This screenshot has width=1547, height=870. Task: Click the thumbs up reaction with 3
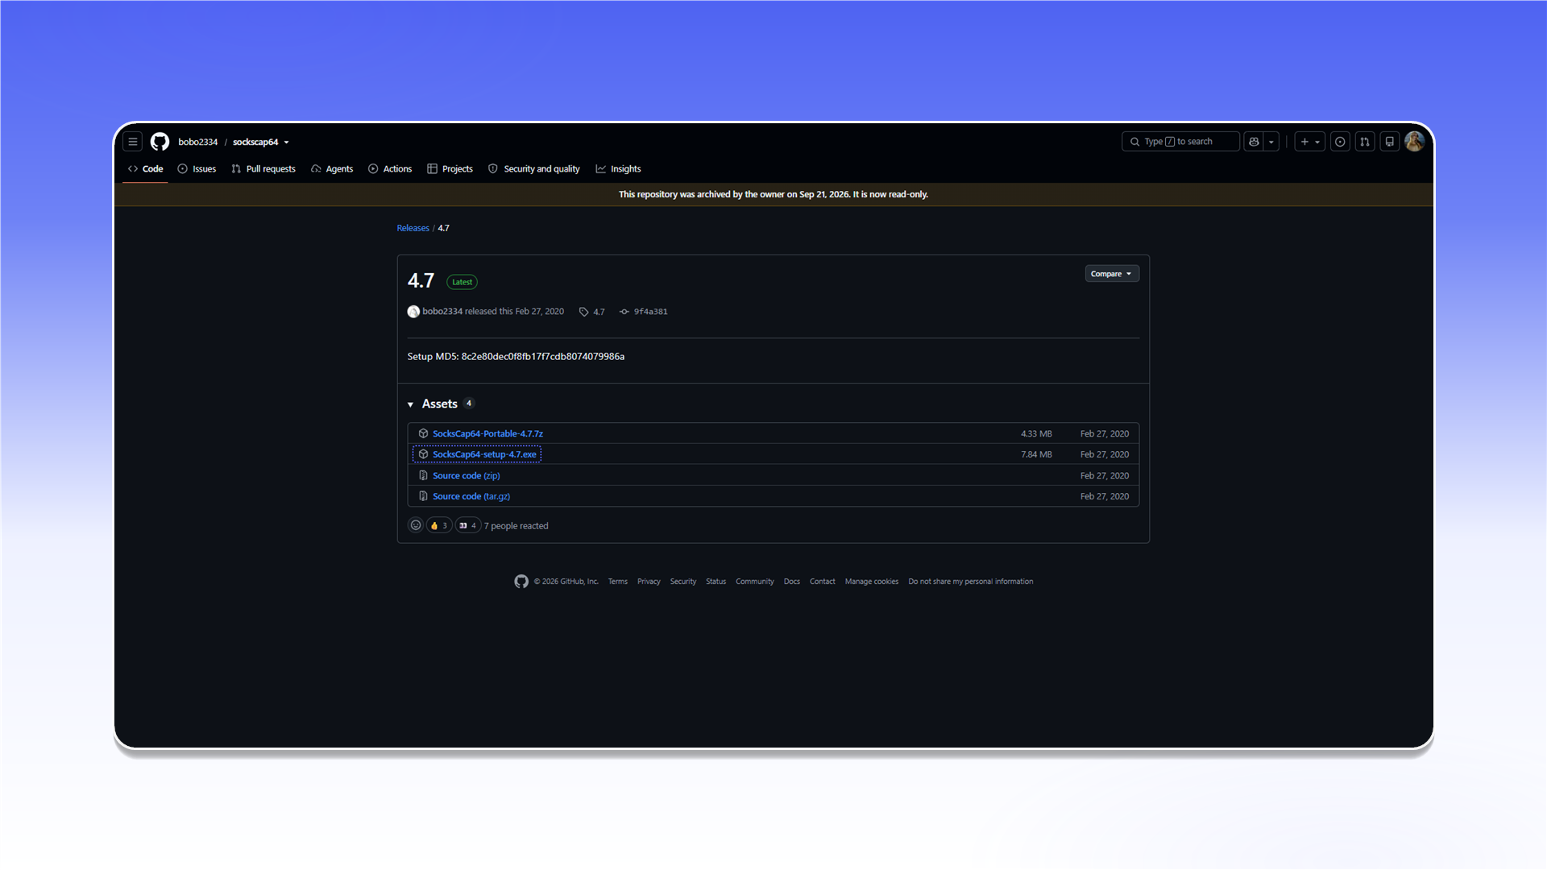coord(439,525)
